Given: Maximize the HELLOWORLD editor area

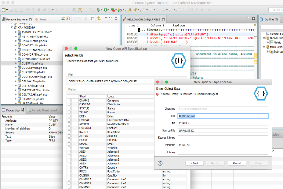Looking at the screenshot, I should click(254, 18).
